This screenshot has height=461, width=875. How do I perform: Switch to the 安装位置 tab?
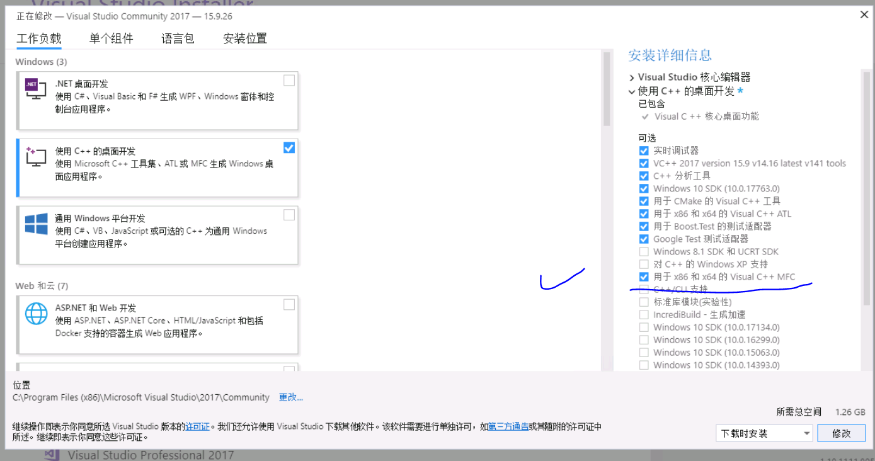245,38
